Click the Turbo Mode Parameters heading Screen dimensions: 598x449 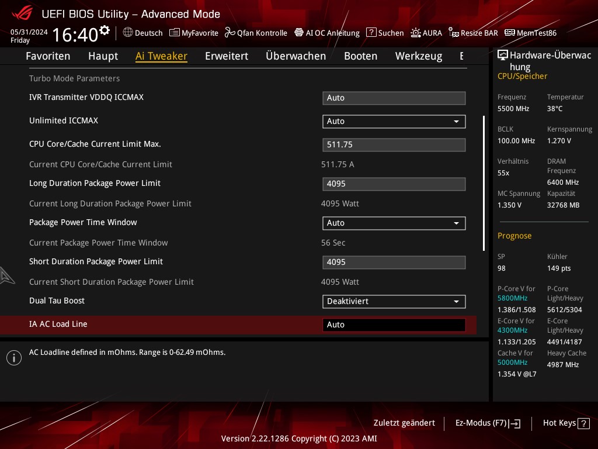(74, 78)
